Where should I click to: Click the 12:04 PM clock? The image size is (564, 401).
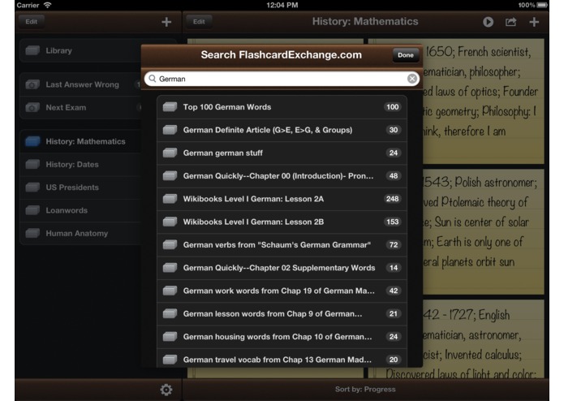click(x=282, y=5)
